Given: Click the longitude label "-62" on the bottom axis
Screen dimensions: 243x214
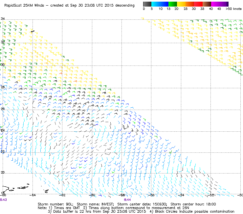Looking at the screenshot, I should point(62,195).
